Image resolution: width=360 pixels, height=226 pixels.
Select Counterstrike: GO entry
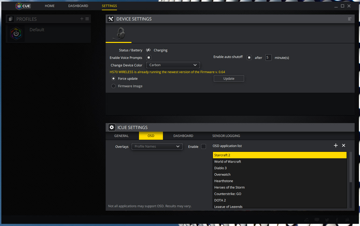pos(280,194)
